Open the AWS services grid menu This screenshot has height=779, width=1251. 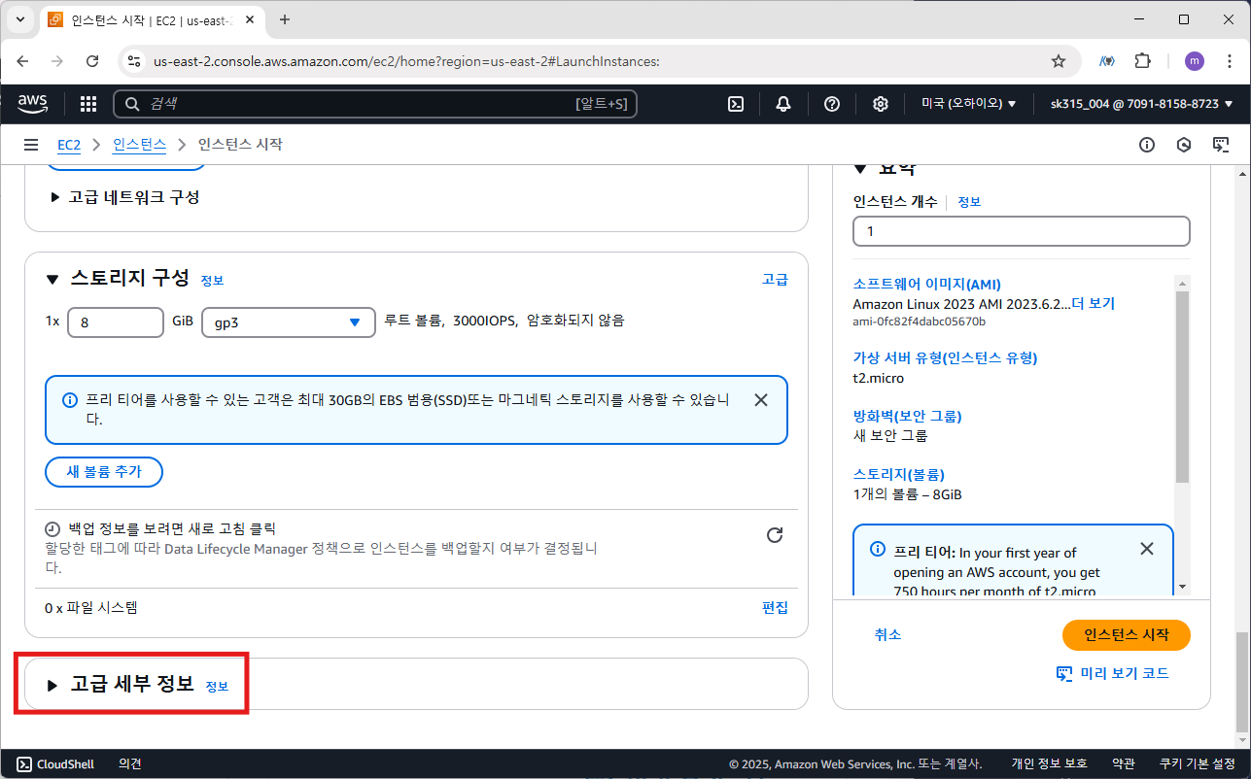(88, 104)
